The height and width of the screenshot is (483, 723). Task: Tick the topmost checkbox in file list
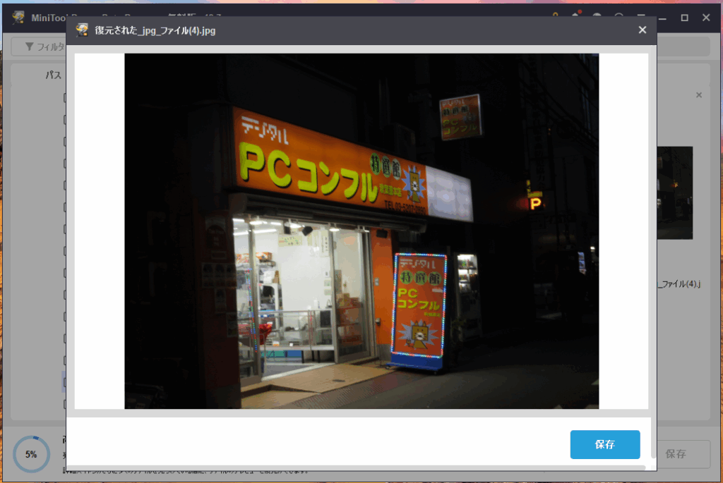coord(64,98)
